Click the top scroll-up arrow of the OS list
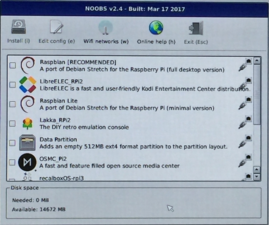The image size is (269, 225). (x=257, y=61)
